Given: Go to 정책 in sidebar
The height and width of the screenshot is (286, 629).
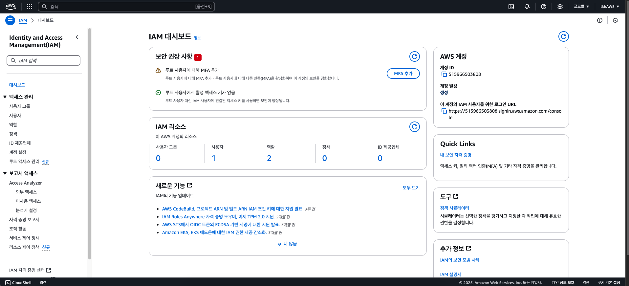Looking at the screenshot, I should [13, 134].
